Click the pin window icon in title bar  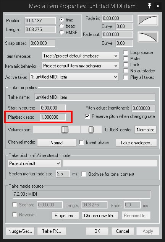(149, 6)
